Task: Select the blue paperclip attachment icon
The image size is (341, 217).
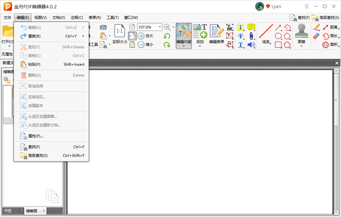Action: click(x=251, y=36)
